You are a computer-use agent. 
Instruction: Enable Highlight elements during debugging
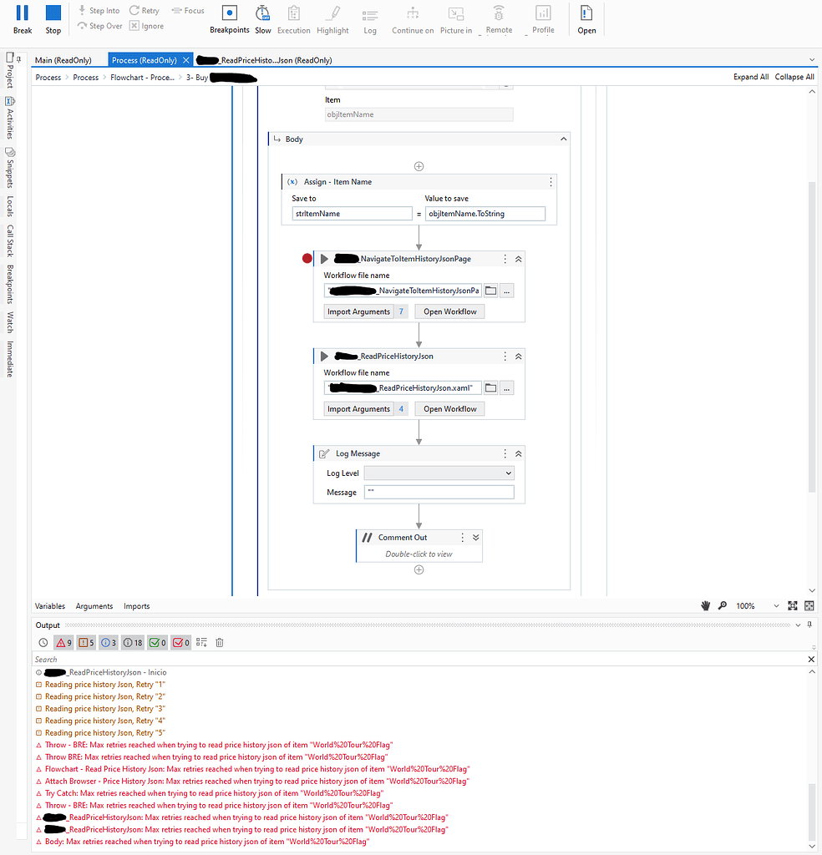(x=332, y=18)
